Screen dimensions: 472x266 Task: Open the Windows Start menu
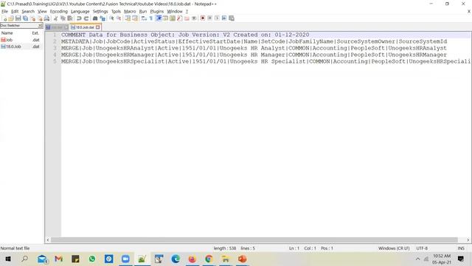(8, 259)
